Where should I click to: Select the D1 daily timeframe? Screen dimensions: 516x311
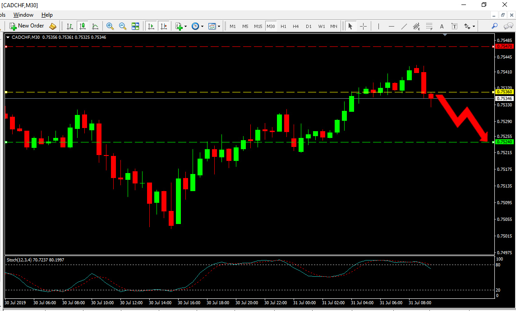pyautogui.click(x=309, y=26)
